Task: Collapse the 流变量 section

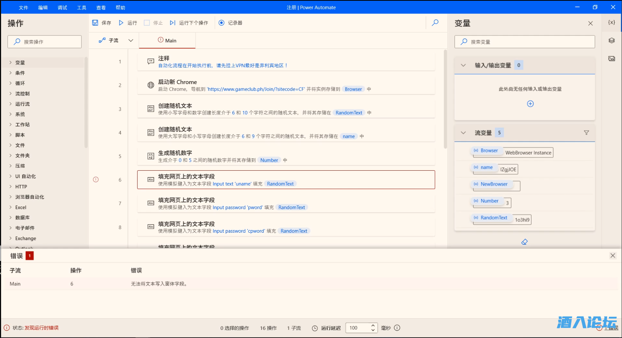Action: pyautogui.click(x=463, y=133)
